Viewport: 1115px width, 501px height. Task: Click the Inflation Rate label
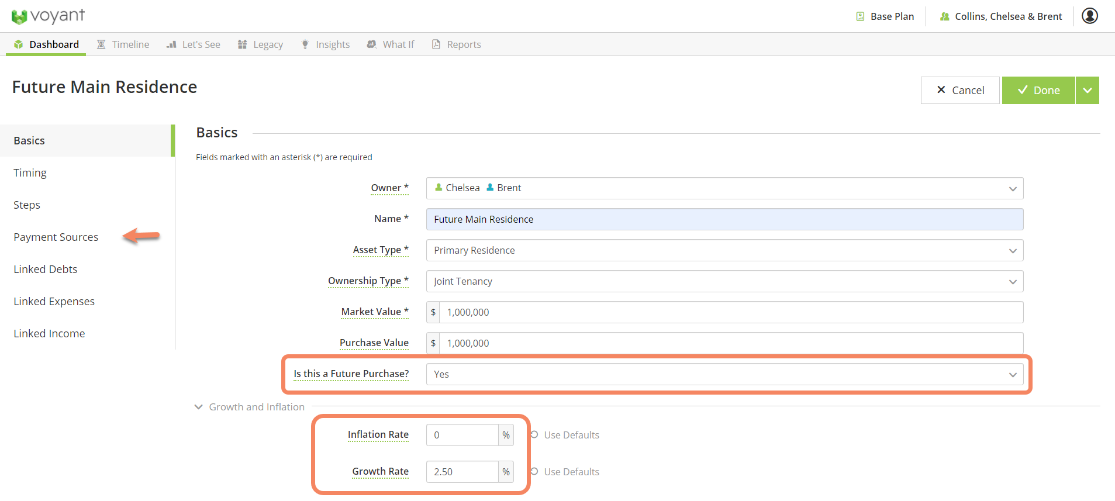(x=378, y=434)
